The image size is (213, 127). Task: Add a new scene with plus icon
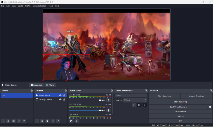point(3,121)
